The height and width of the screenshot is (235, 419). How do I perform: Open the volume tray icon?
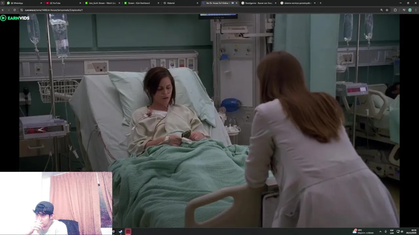tap(402, 231)
